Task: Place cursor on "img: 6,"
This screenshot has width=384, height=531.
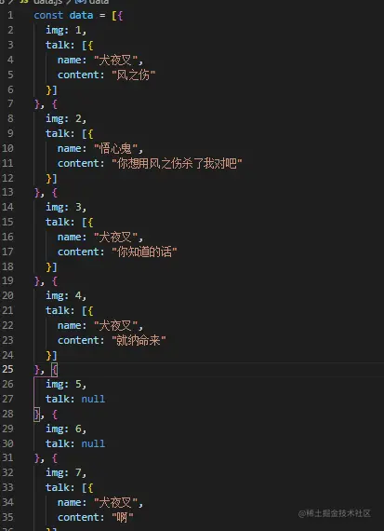Action: pos(66,429)
